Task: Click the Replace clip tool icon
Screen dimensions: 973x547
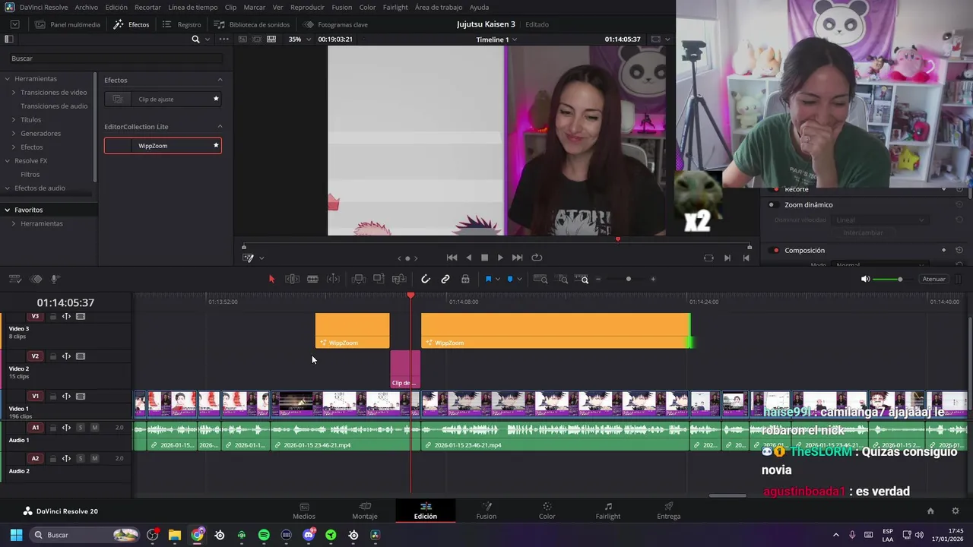Action: click(x=398, y=279)
